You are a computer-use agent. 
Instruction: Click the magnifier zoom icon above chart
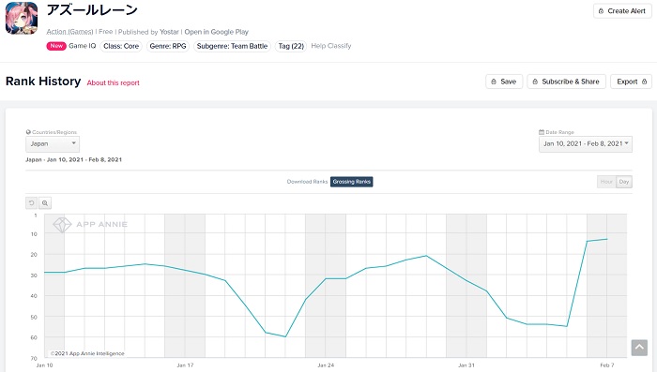[45, 203]
